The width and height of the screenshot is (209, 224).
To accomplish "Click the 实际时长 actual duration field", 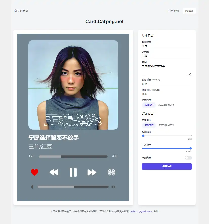I will point(166,84).
